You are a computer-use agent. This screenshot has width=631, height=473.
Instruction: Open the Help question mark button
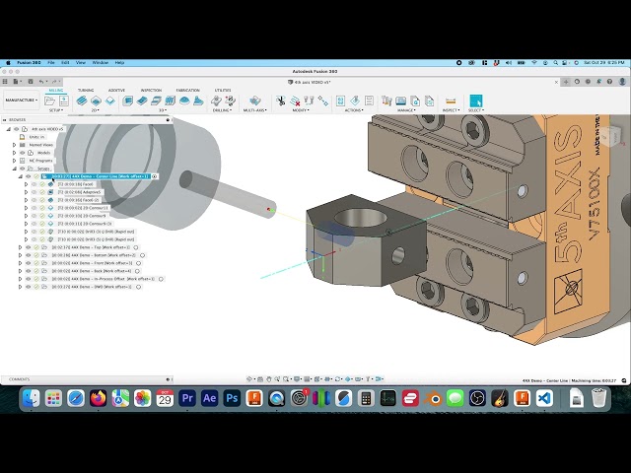click(x=609, y=82)
